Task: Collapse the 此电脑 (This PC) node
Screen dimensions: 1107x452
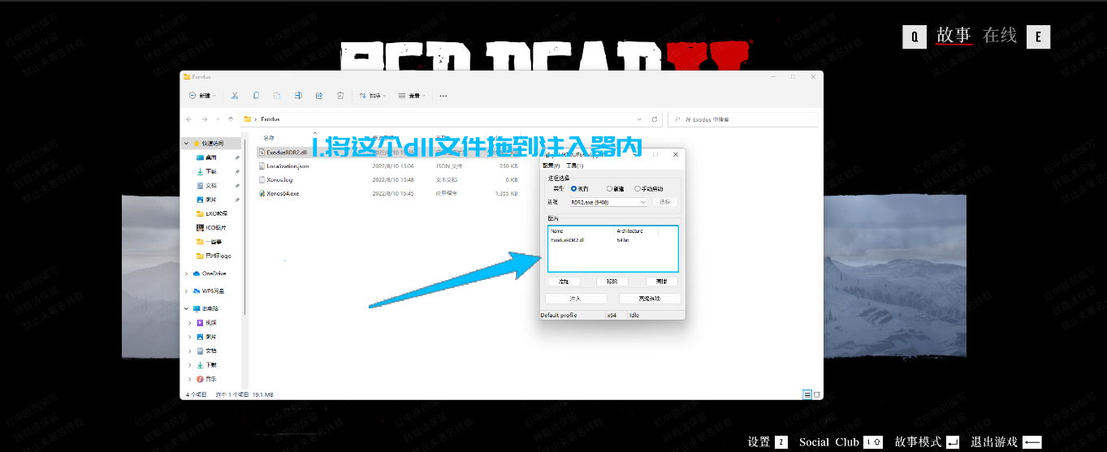Action: click(x=186, y=308)
